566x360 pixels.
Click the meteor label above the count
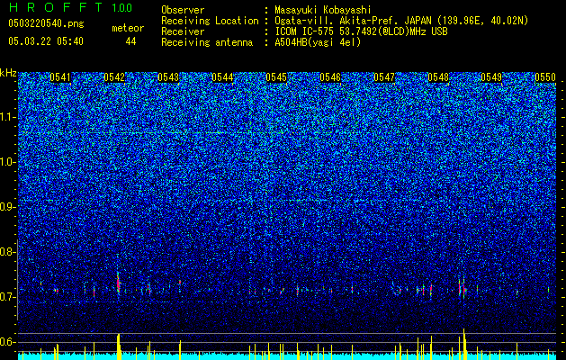tap(128, 28)
